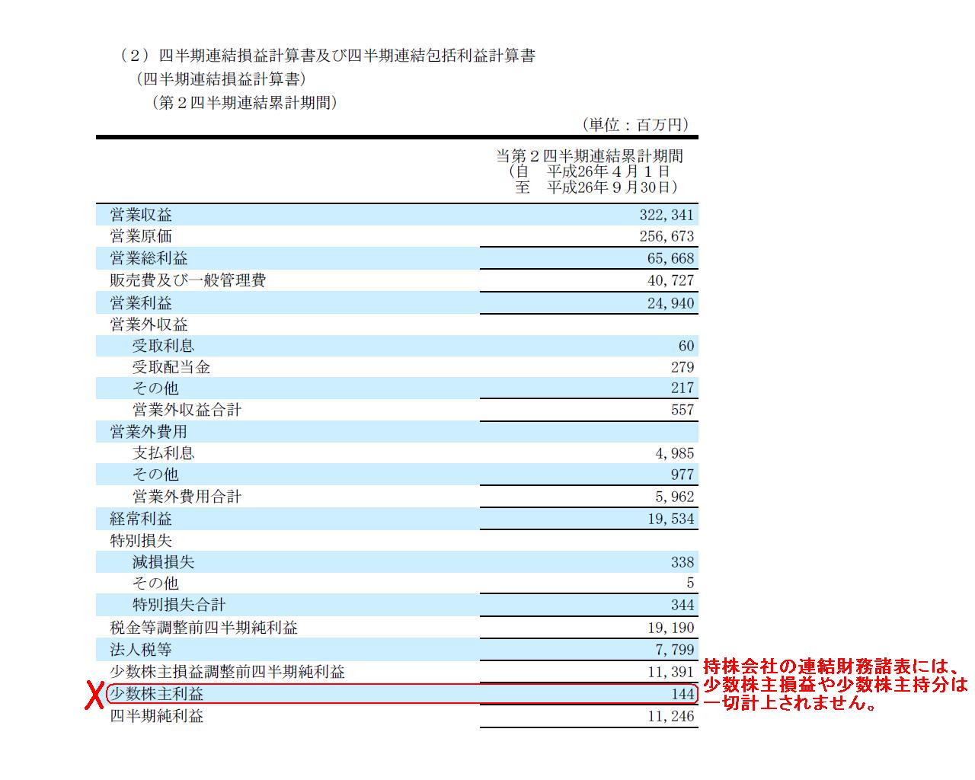
Task: Select the value 5,962
Action: pyautogui.click(x=674, y=497)
